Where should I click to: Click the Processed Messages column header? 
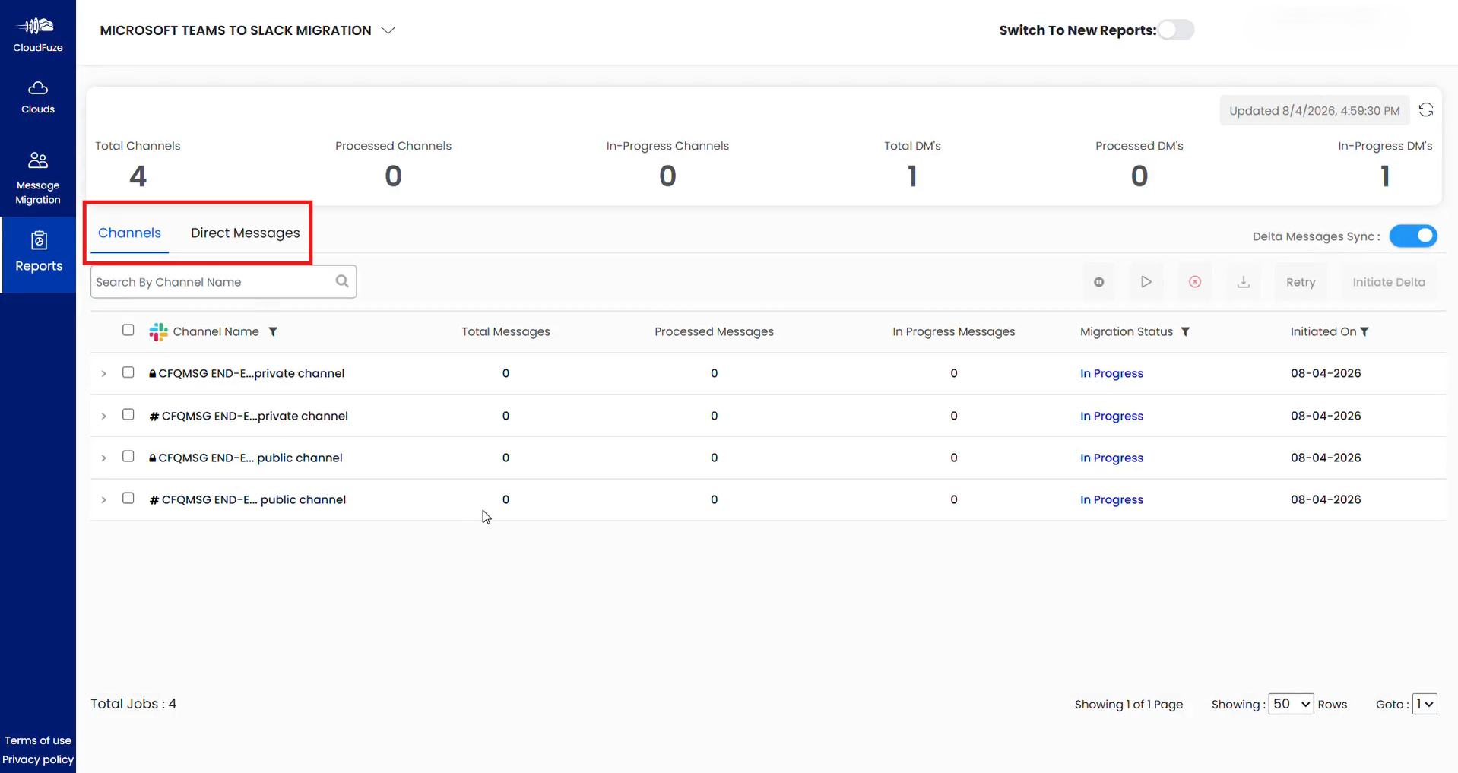coord(714,331)
